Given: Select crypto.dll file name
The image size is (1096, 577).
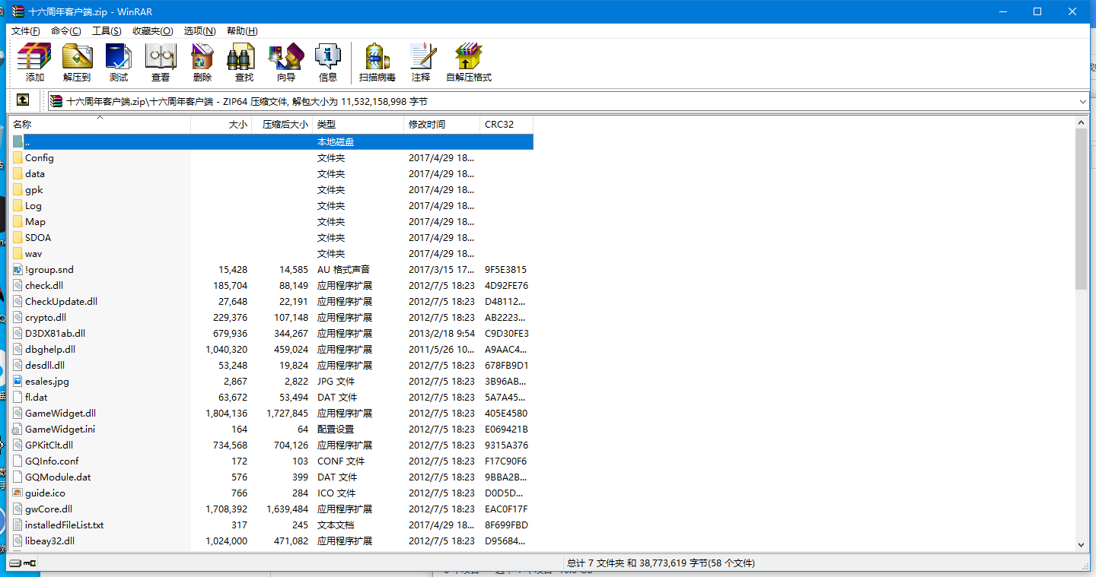Looking at the screenshot, I should [x=46, y=318].
